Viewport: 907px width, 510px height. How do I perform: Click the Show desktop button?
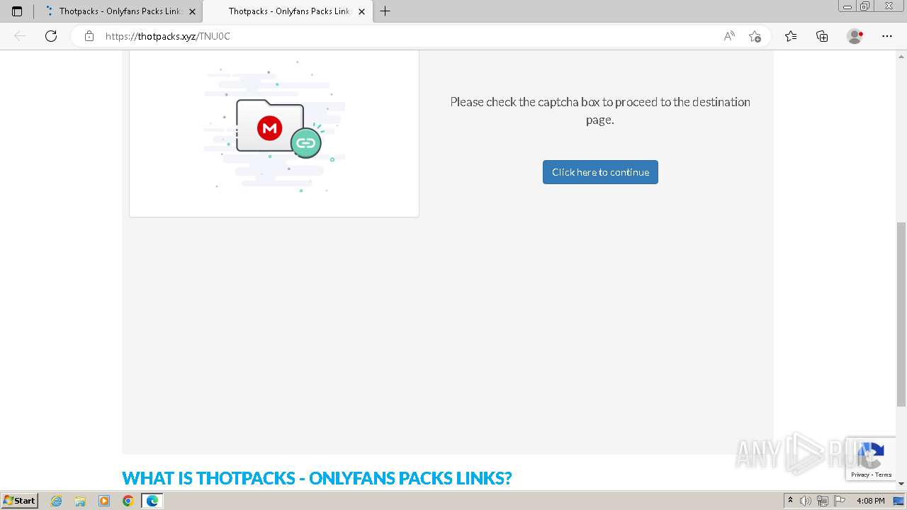pyautogui.click(x=899, y=501)
